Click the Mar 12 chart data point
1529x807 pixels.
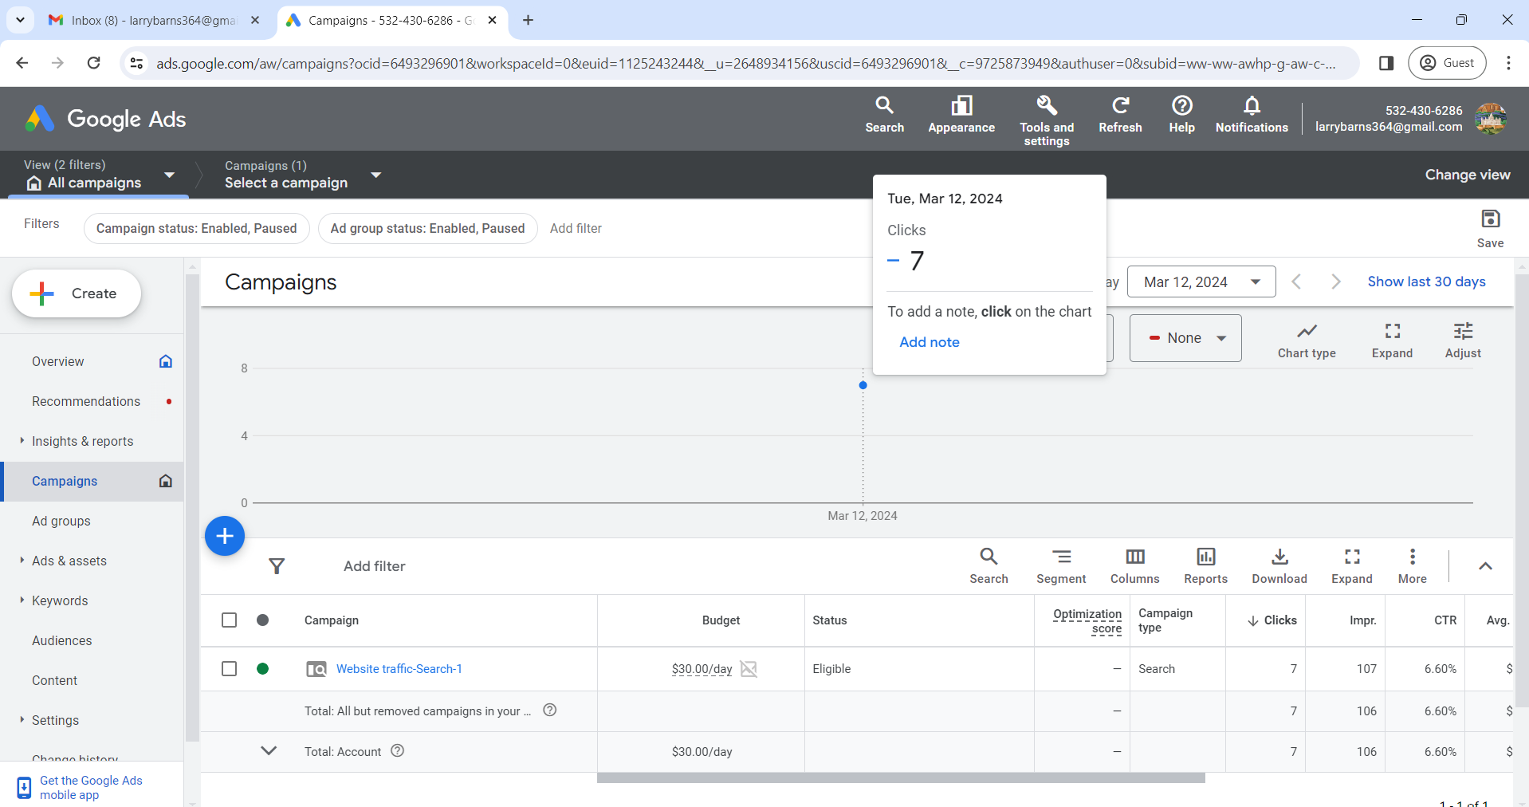[x=863, y=385]
